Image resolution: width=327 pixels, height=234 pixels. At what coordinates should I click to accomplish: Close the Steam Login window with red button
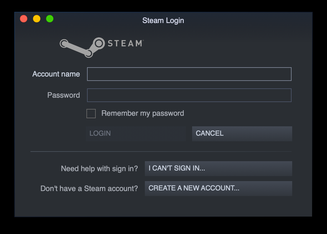24,19
